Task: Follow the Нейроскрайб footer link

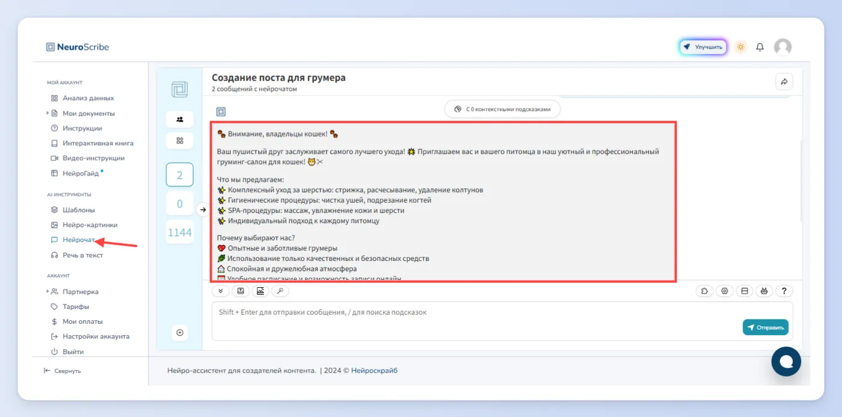Action: tap(374, 371)
